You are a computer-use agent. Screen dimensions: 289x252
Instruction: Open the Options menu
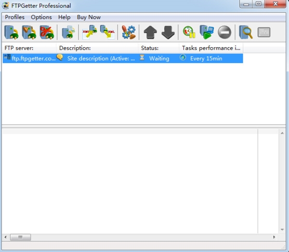(x=41, y=17)
